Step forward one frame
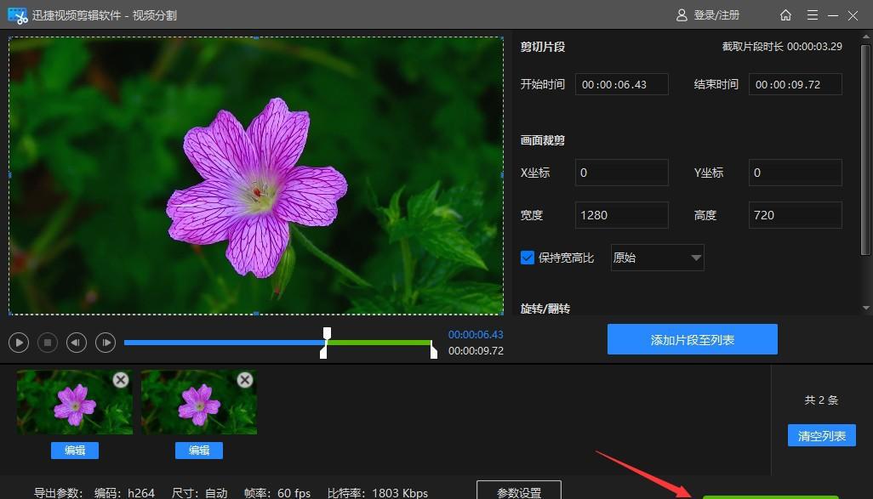The width and height of the screenshot is (873, 499). pyautogui.click(x=106, y=343)
